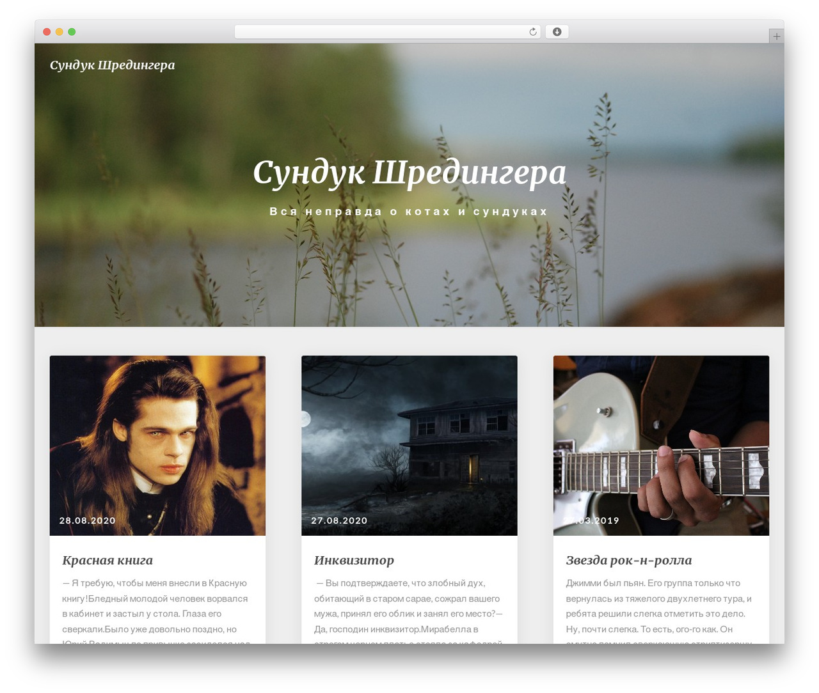Click the 2019 date on the guitar post
This screenshot has height=693, width=819.
click(x=591, y=520)
